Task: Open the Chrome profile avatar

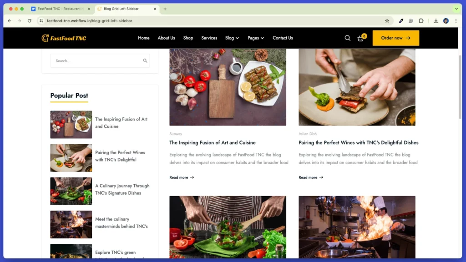Action: [446, 21]
